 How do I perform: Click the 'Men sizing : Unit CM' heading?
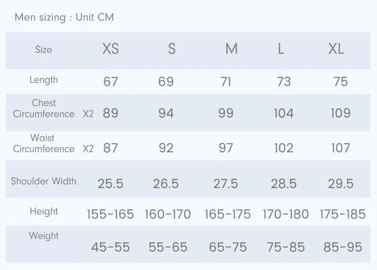click(64, 17)
